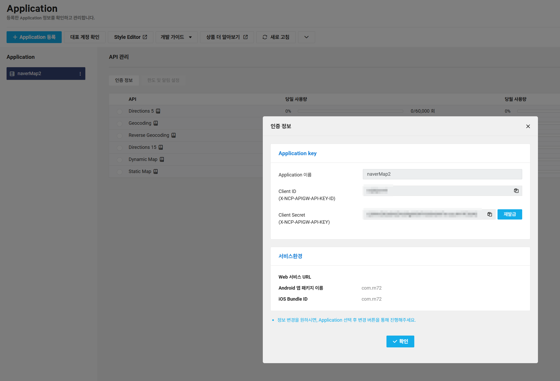
Task: Open Style Editor external link
Action: pyautogui.click(x=130, y=37)
